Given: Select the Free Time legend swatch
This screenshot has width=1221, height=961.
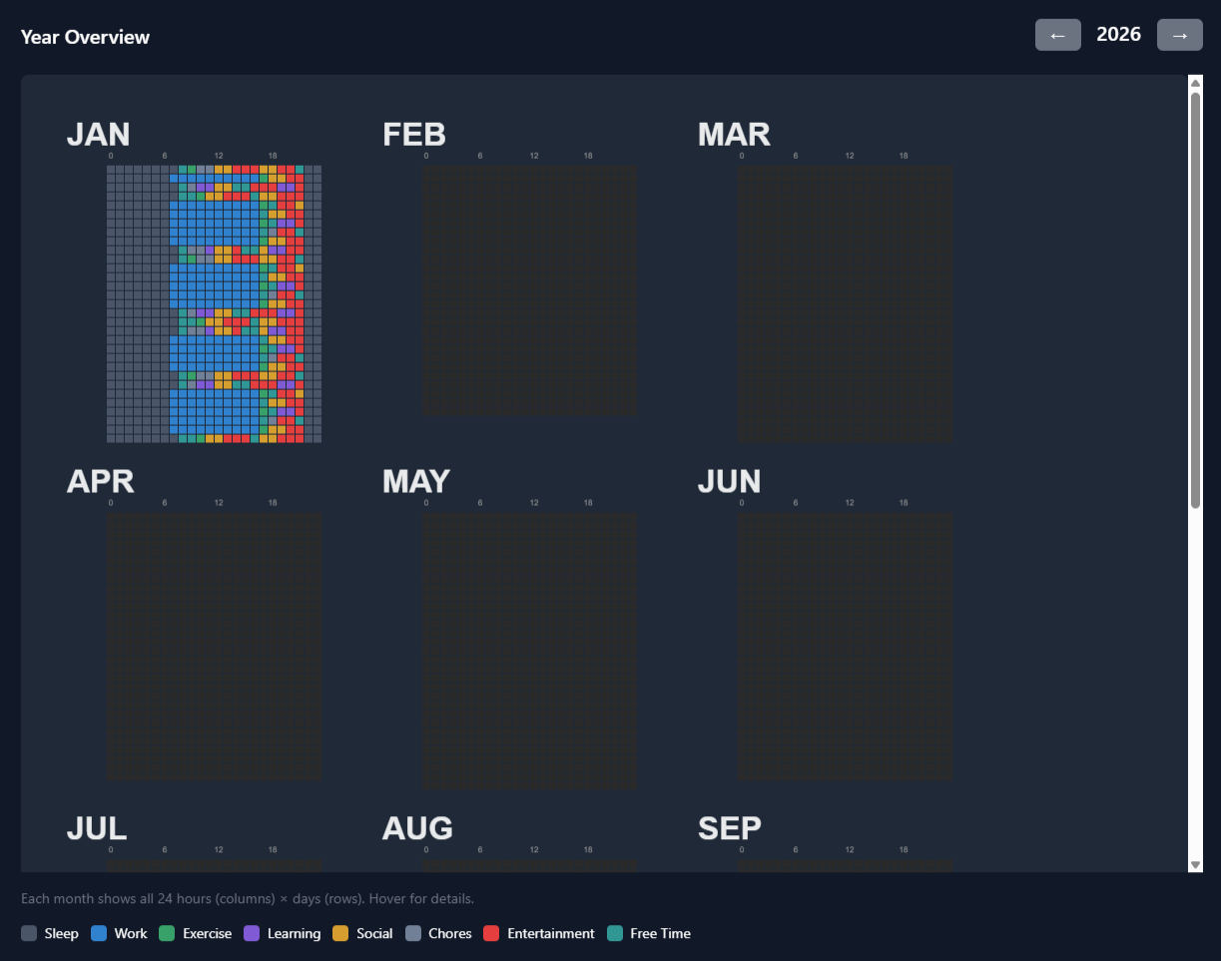Looking at the screenshot, I should (x=613, y=933).
